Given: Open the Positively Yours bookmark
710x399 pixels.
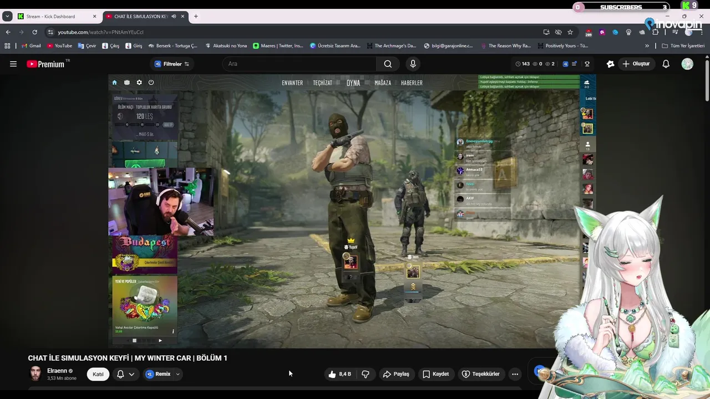Looking at the screenshot, I should click(562, 46).
